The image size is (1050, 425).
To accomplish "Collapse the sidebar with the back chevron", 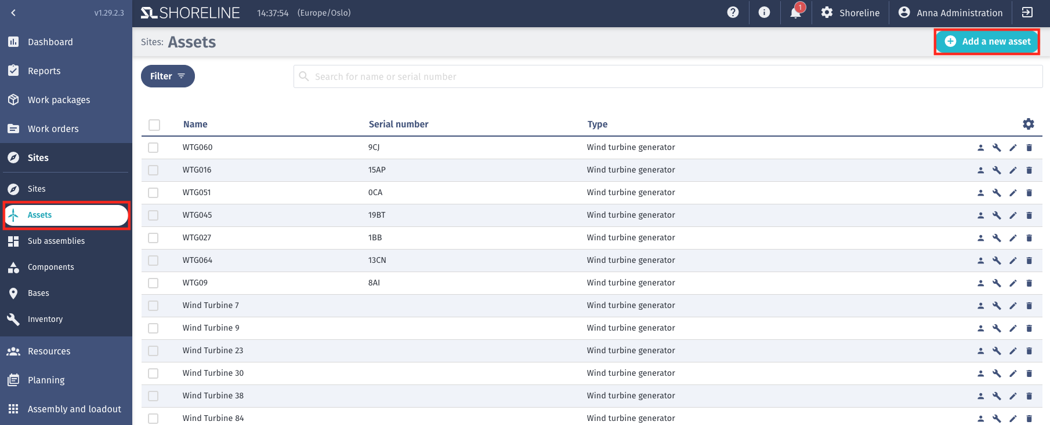I will [x=13, y=13].
